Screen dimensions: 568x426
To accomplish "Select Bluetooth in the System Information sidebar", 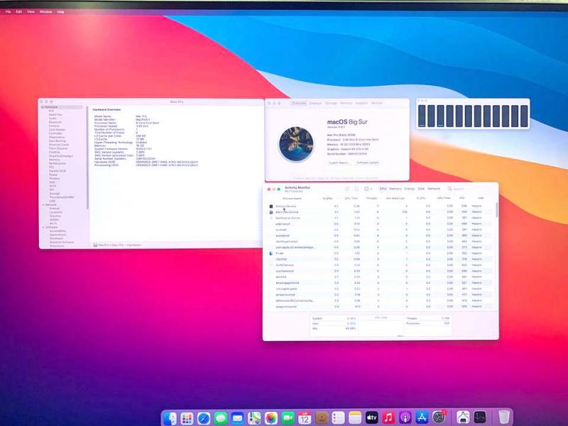I will (55, 122).
